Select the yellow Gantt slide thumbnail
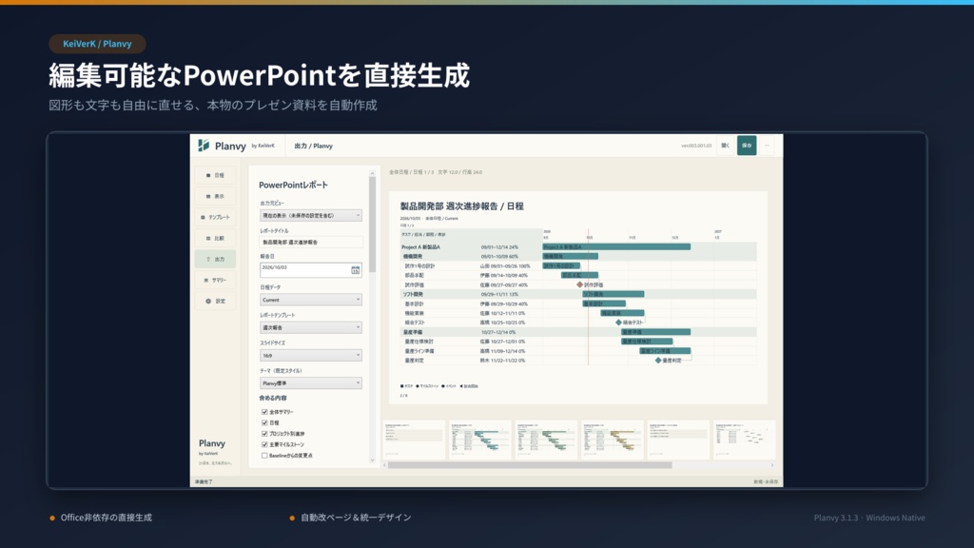This screenshot has height=548, width=974. click(613, 440)
